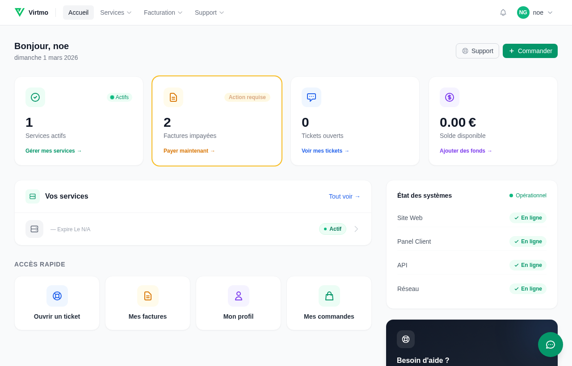Open the Mes commandes shopping bag tile
Image resolution: width=572 pixels, height=366 pixels.
pyautogui.click(x=329, y=304)
